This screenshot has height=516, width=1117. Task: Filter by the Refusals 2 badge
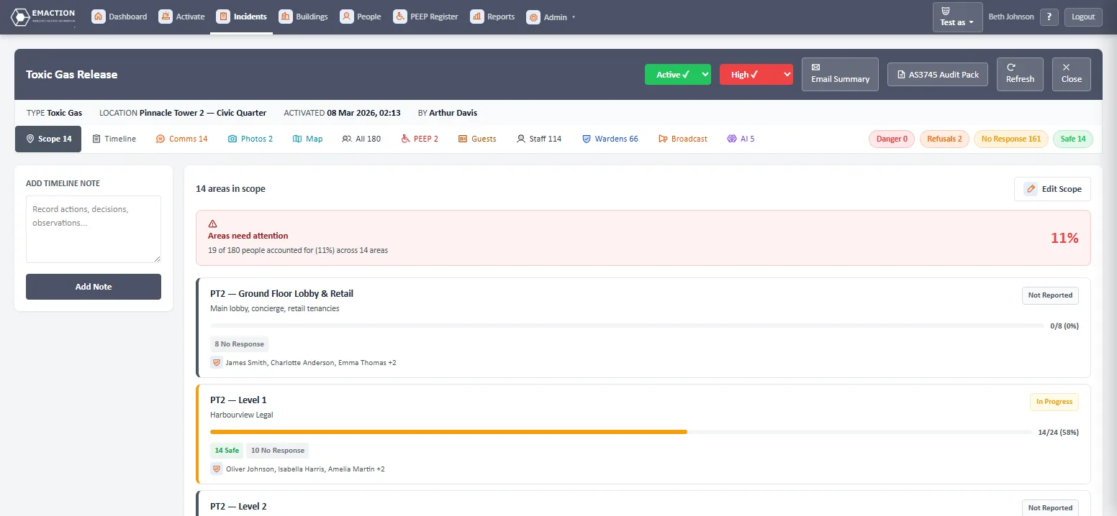tap(944, 139)
